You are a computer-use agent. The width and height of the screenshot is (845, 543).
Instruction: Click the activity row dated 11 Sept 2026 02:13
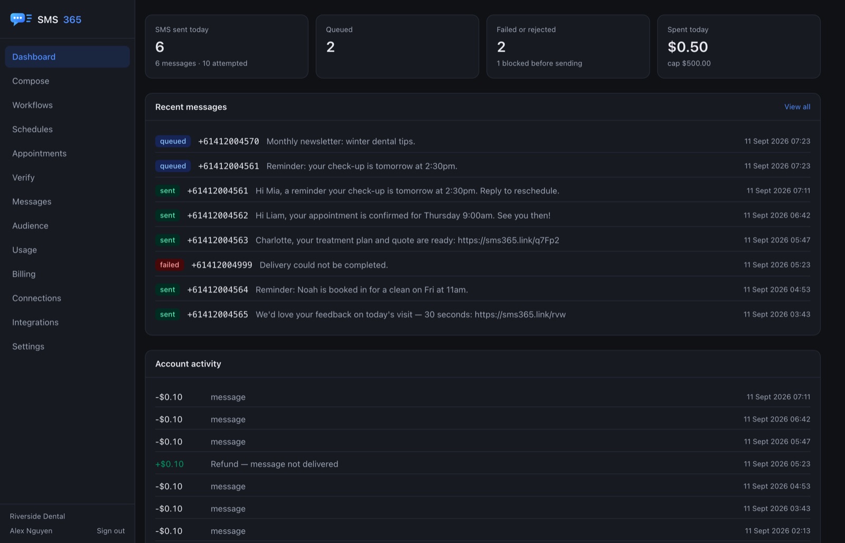point(483,531)
